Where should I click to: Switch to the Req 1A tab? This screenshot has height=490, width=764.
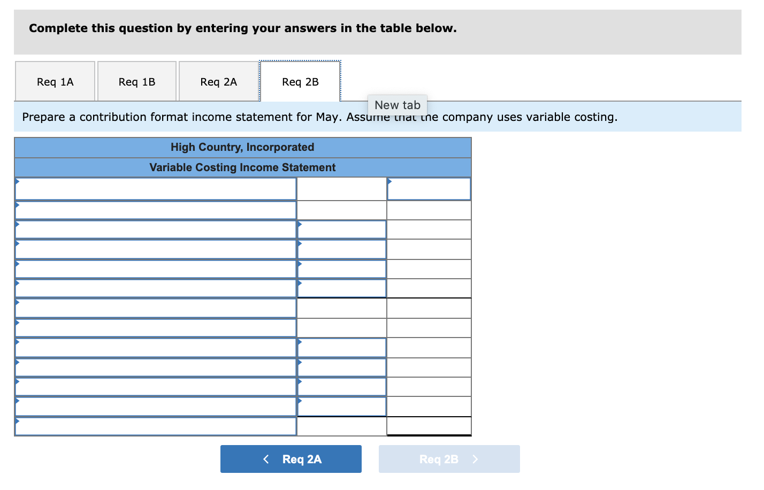(x=55, y=81)
